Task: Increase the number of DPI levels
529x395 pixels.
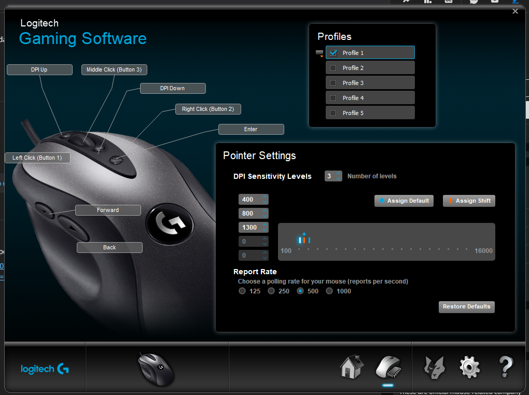Action: coord(338,174)
